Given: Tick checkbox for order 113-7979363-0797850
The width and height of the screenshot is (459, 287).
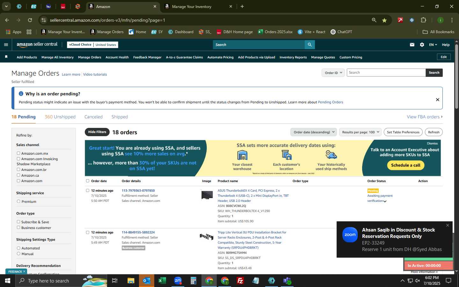Looking at the screenshot, I should pos(88,190).
